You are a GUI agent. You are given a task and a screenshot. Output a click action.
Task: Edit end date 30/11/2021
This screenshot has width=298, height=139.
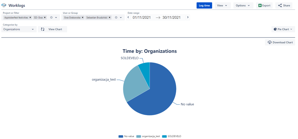[x=171, y=18]
